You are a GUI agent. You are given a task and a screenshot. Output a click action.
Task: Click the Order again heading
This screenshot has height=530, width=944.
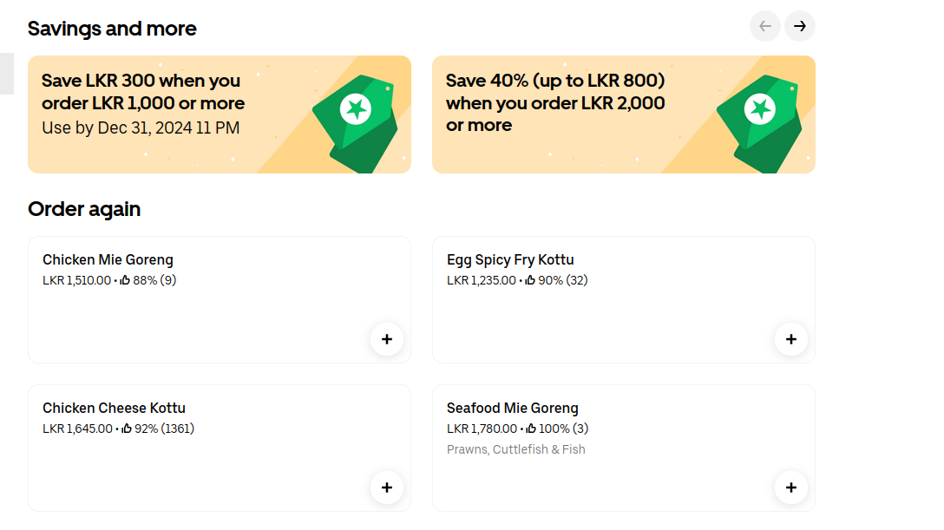tap(84, 209)
